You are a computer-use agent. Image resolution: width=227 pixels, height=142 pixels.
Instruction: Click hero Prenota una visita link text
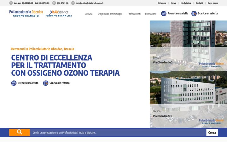coord(28,83)
